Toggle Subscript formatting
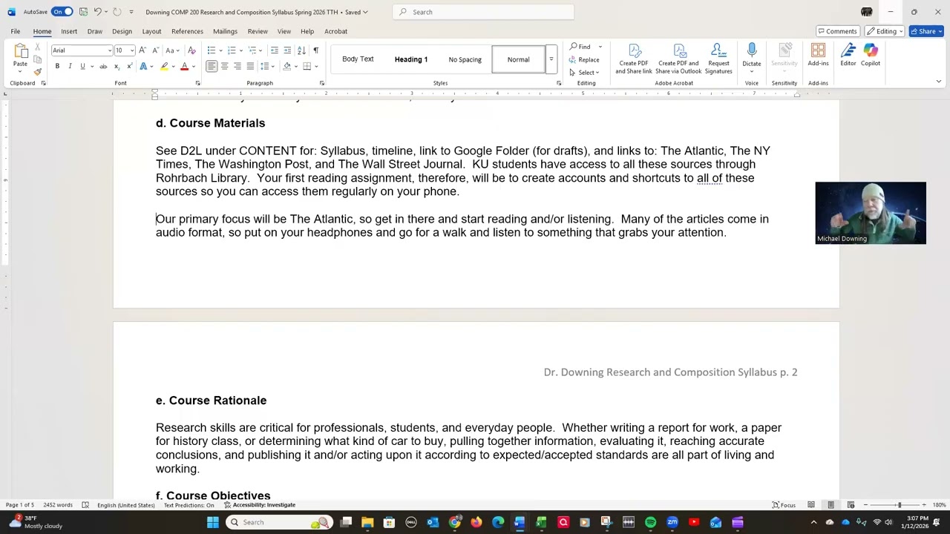The image size is (950, 534). [x=116, y=67]
